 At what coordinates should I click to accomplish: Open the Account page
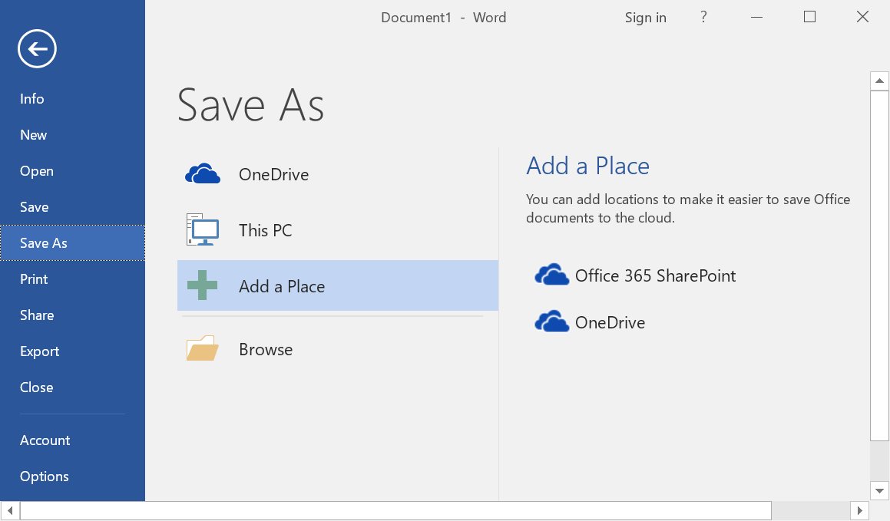pos(73,440)
